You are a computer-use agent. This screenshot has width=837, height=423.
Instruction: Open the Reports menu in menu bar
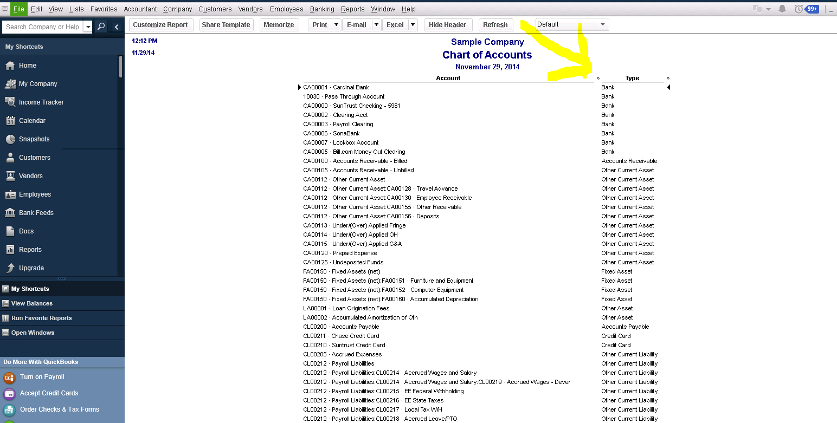353,9
